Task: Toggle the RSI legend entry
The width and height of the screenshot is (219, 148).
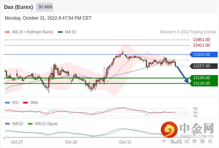Action: [15, 102]
